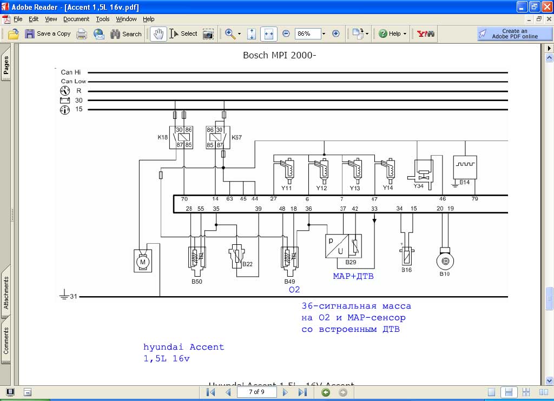
Task: Open the File menu
Action: [x=18, y=19]
